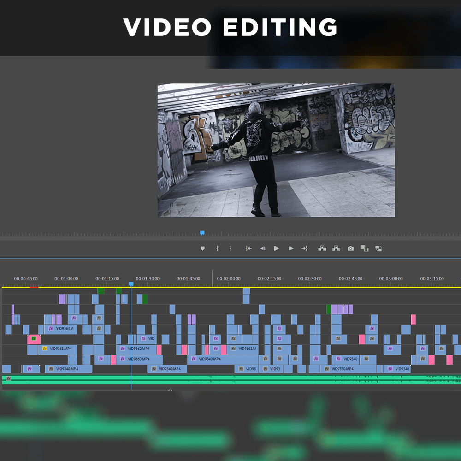Jump to the In point

[x=248, y=248]
